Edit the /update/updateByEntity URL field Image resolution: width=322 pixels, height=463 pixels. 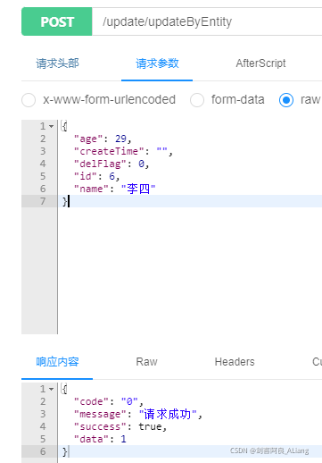(207, 21)
